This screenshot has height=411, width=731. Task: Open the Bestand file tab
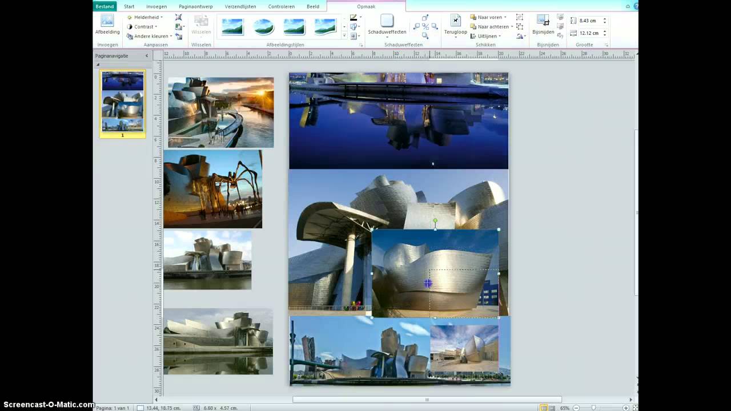[105, 6]
